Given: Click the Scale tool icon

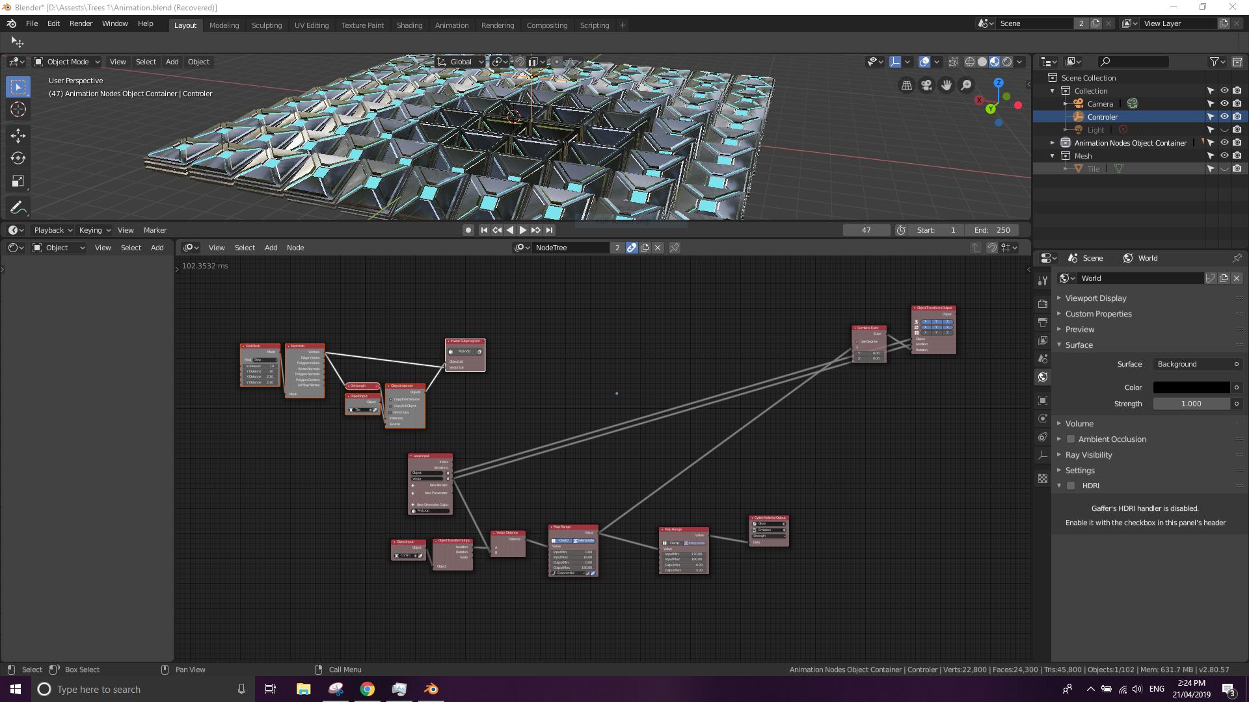Looking at the screenshot, I should (18, 181).
